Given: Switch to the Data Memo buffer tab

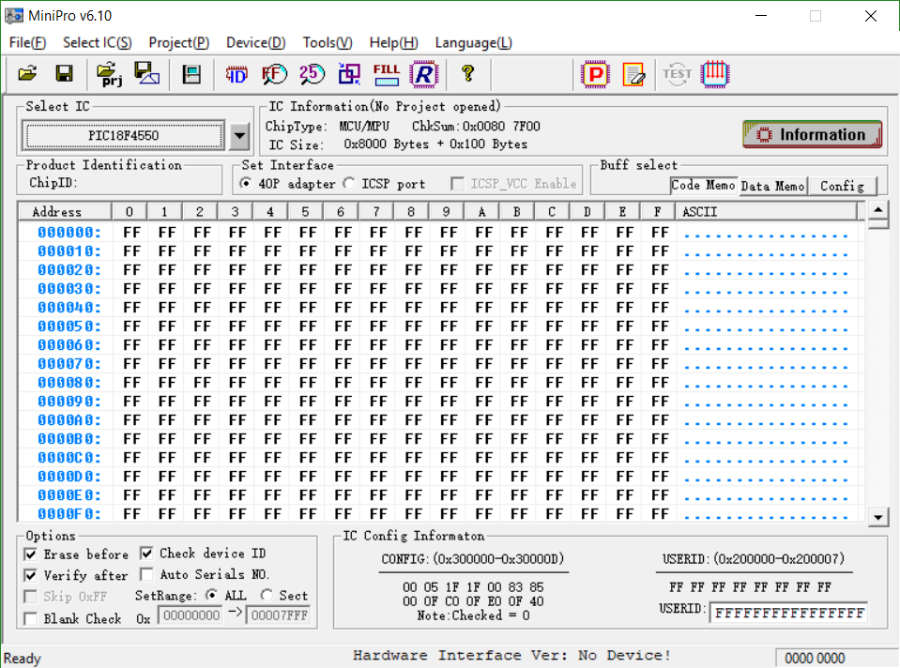Looking at the screenshot, I should point(772,186).
